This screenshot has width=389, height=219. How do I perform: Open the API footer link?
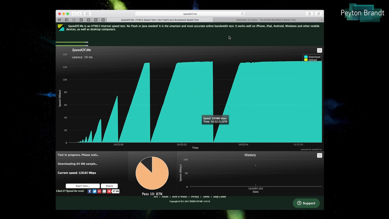[156, 197]
